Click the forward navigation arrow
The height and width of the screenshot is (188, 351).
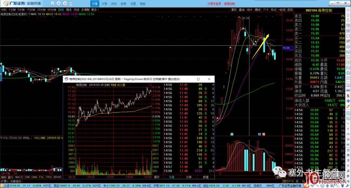(65, 4)
